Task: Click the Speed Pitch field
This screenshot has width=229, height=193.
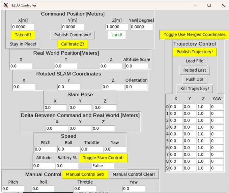Action: click(x=46, y=149)
